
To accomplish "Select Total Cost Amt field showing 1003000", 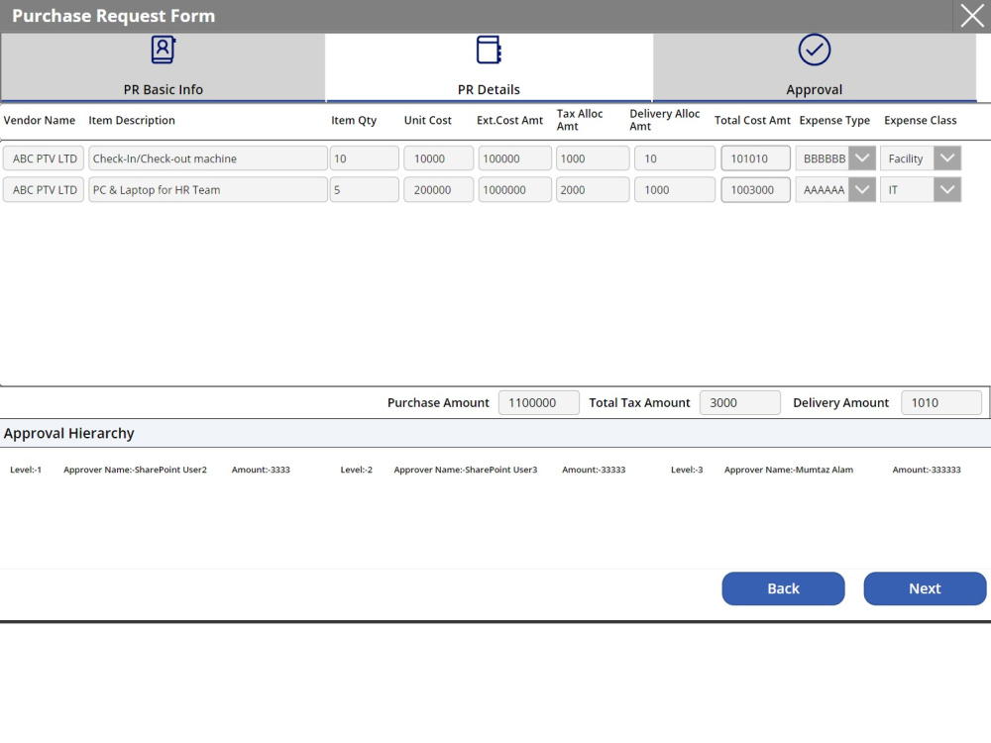I will 756,189.
